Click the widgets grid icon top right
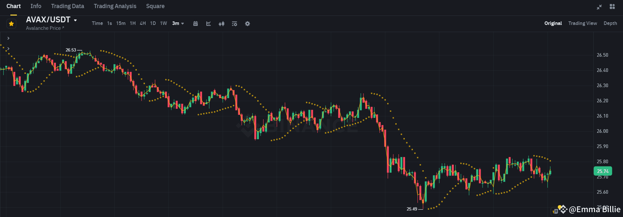Screen dimensions: 623x217 point(612,6)
